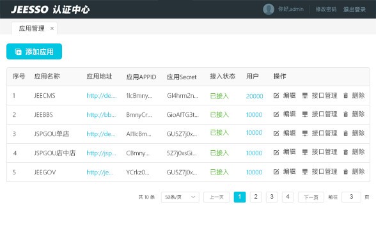Click the trash icon in JSPGOU店中店 row

pos(345,152)
